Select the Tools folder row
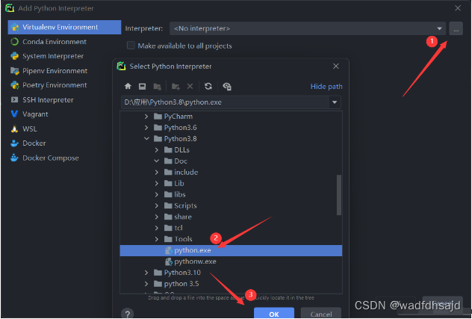472x319 pixels. click(x=231, y=239)
